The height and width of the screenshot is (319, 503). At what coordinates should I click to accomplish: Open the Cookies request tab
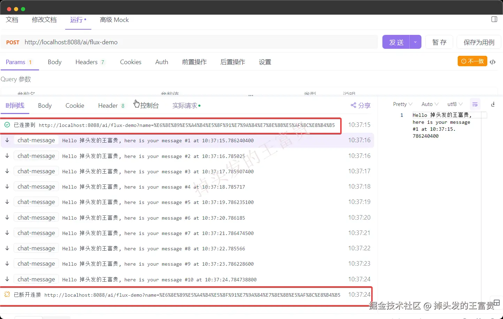(x=131, y=62)
